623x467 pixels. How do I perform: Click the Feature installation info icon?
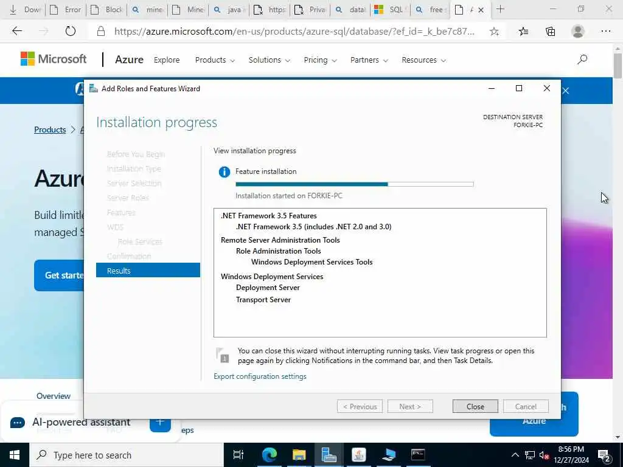224,172
